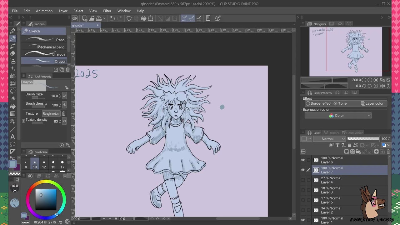
Task: Open the Expression color dropdown
Action: (x=338, y=116)
